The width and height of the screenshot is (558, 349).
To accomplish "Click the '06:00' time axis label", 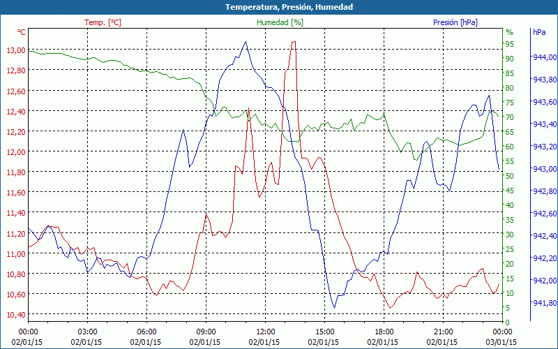I will (x=146, y=332).
